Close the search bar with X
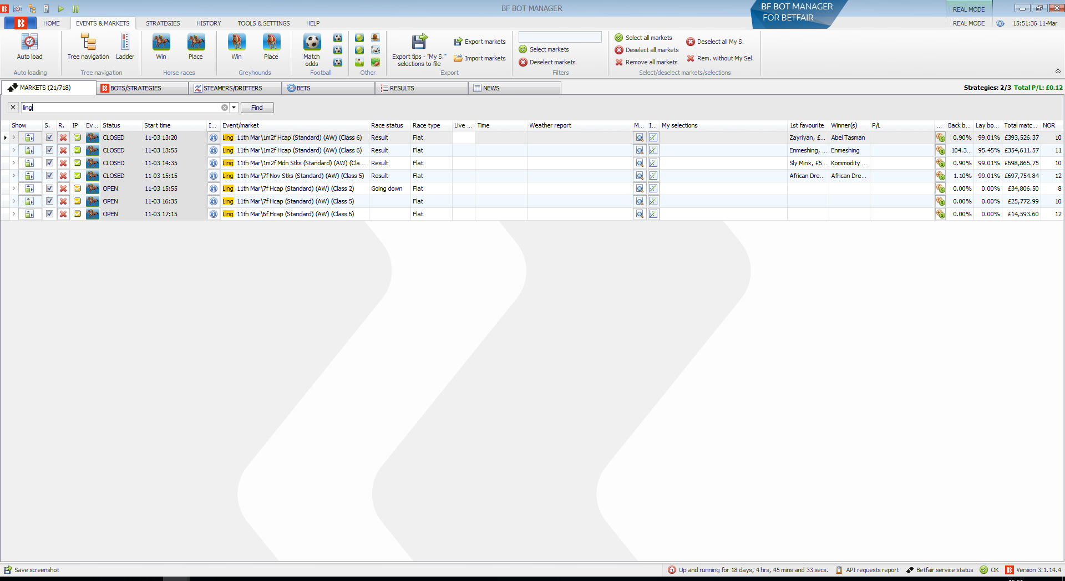This screenshot has width=1065, height=581. pyautogui.click(x=13, y=108)
